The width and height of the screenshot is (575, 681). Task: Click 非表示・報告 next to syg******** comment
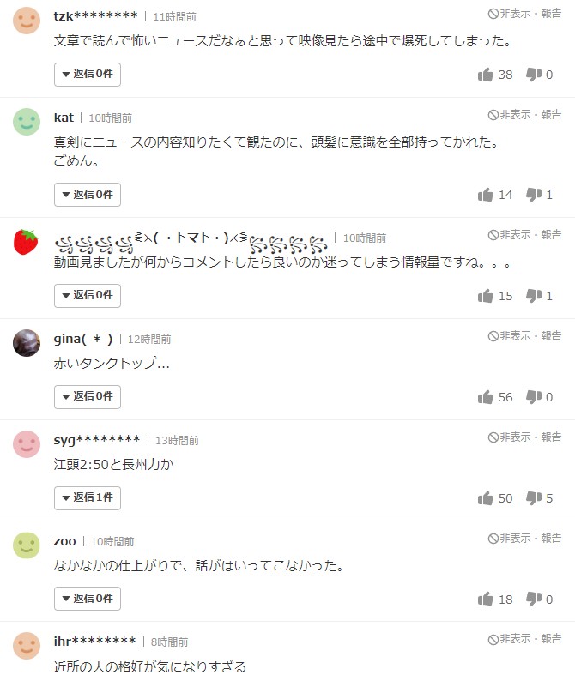524,437
